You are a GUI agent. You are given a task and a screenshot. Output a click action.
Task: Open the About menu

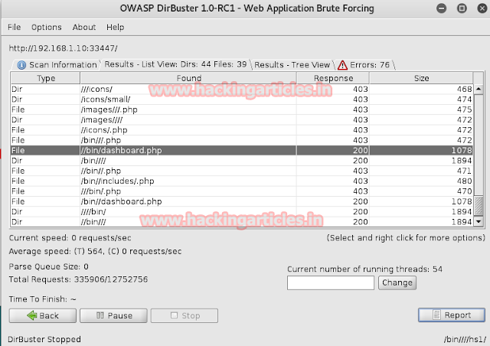click(84, 28)
